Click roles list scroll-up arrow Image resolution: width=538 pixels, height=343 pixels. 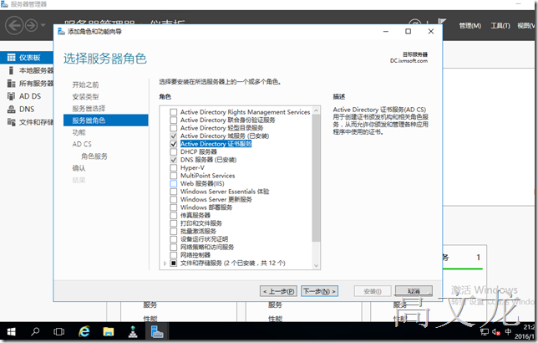(316, 110)
